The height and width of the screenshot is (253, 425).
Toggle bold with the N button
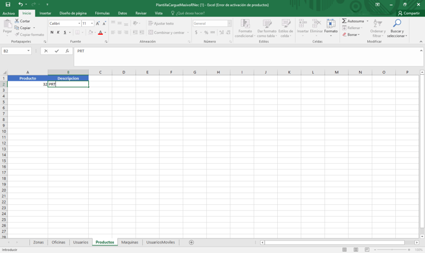click(x=52, y=32)
